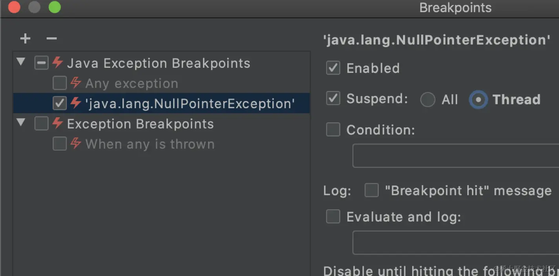The height and width of the screenshot is (276, 559).
Task: Click lightning icon beside Java Exception Breakpoints
Action: pyautogui.click(x=58, y=63)
